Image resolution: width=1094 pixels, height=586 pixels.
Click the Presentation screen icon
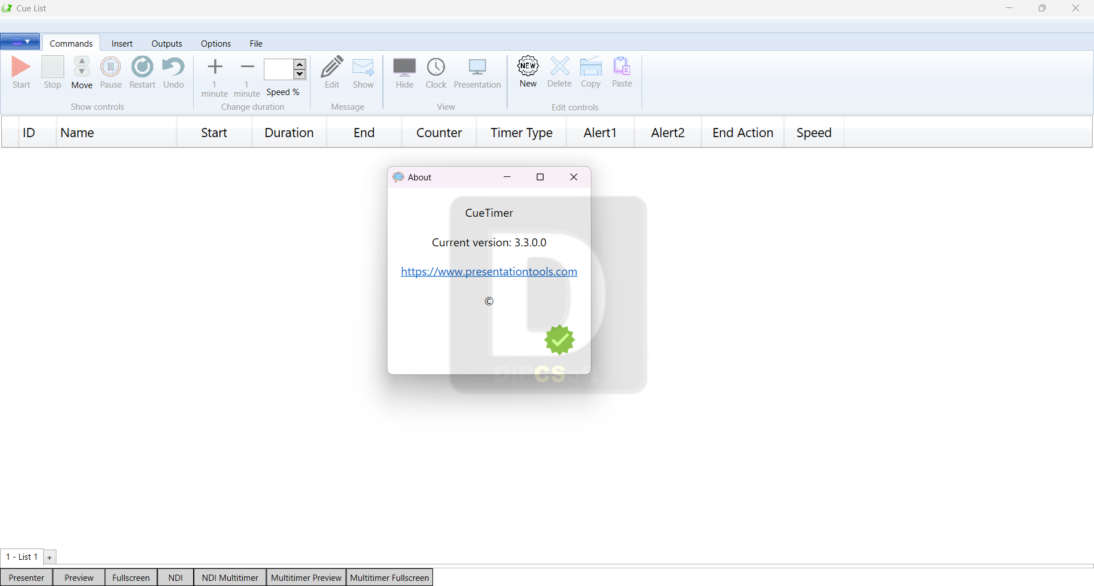click(x=477, y=67)
